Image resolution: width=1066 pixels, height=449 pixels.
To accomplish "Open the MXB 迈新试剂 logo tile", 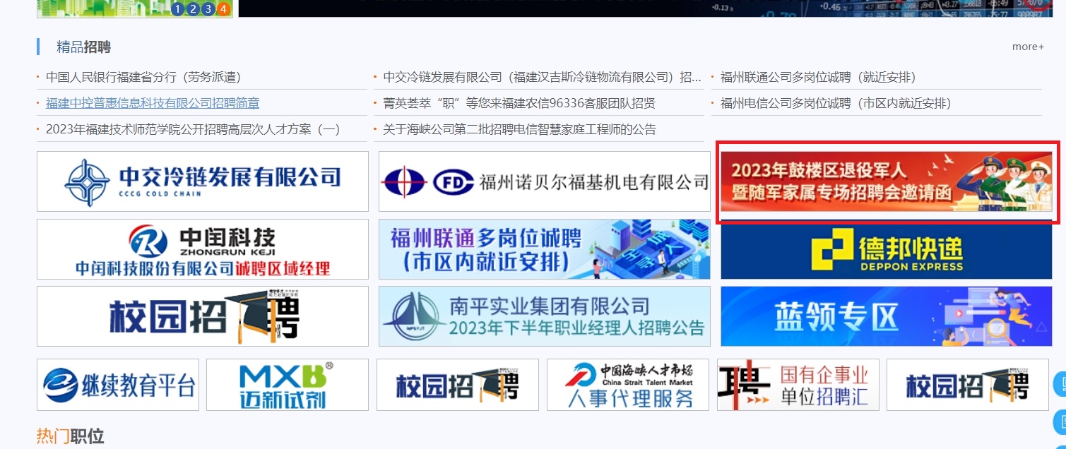I will pyautogui.click(x=287, y=385).
